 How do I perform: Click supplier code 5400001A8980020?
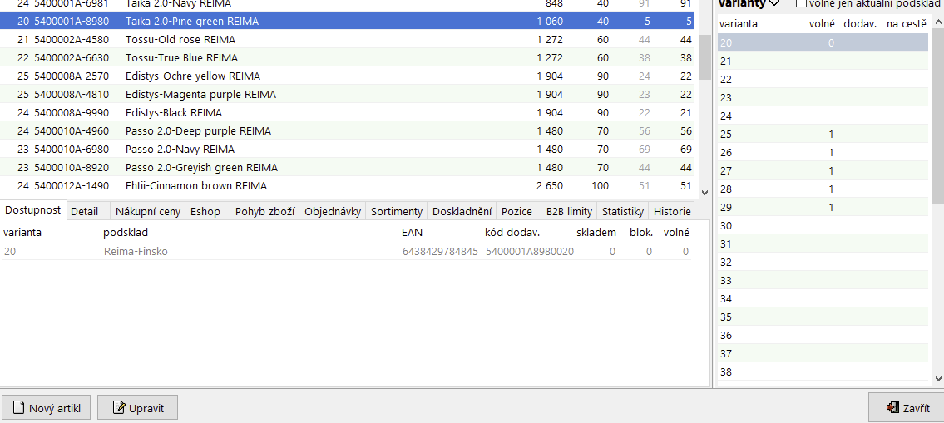530,252
